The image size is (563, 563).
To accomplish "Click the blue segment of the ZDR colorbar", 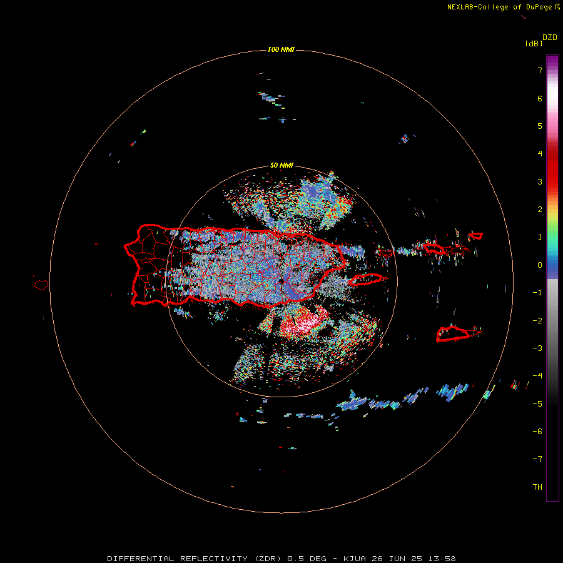I will (x=552, y=266).
